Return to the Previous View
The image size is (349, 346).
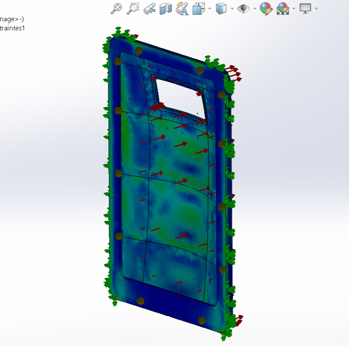[150, 9]
